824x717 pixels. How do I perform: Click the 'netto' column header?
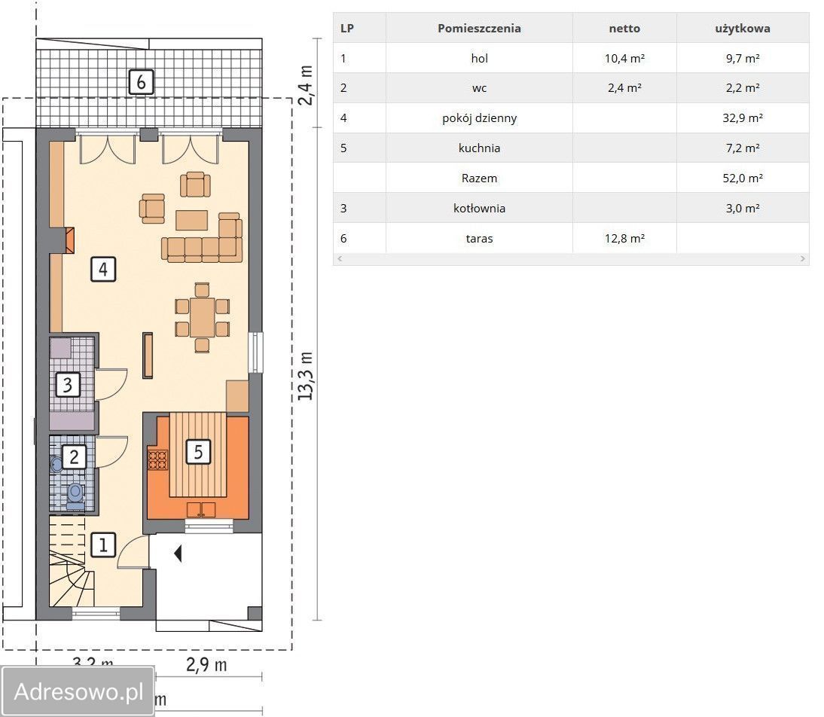coord(624,29)
